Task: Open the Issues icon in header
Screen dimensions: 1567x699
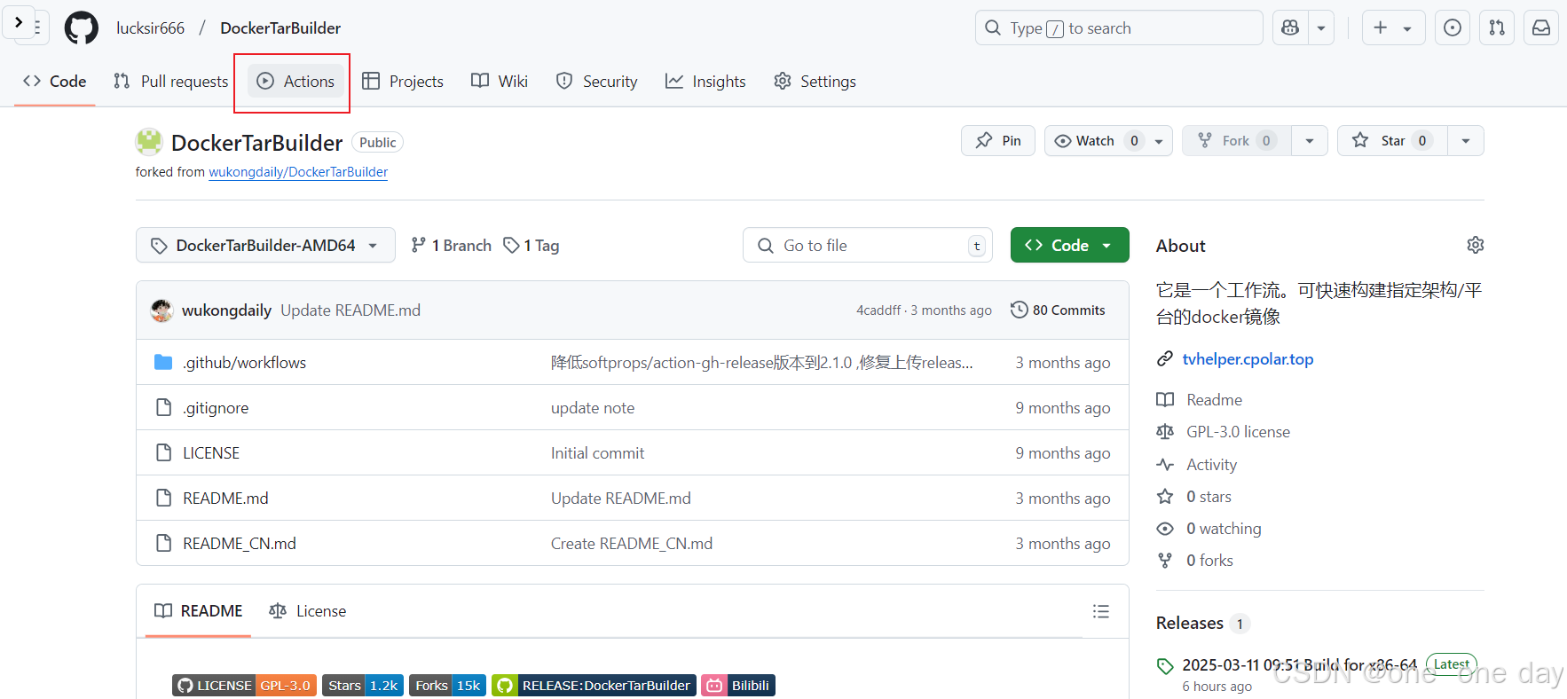Action: click(x=1453, y=28)
